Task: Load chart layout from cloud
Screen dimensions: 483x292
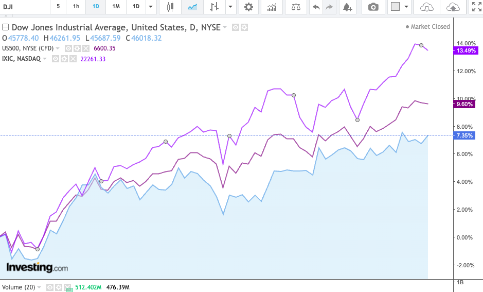Action: coord(426,7)
